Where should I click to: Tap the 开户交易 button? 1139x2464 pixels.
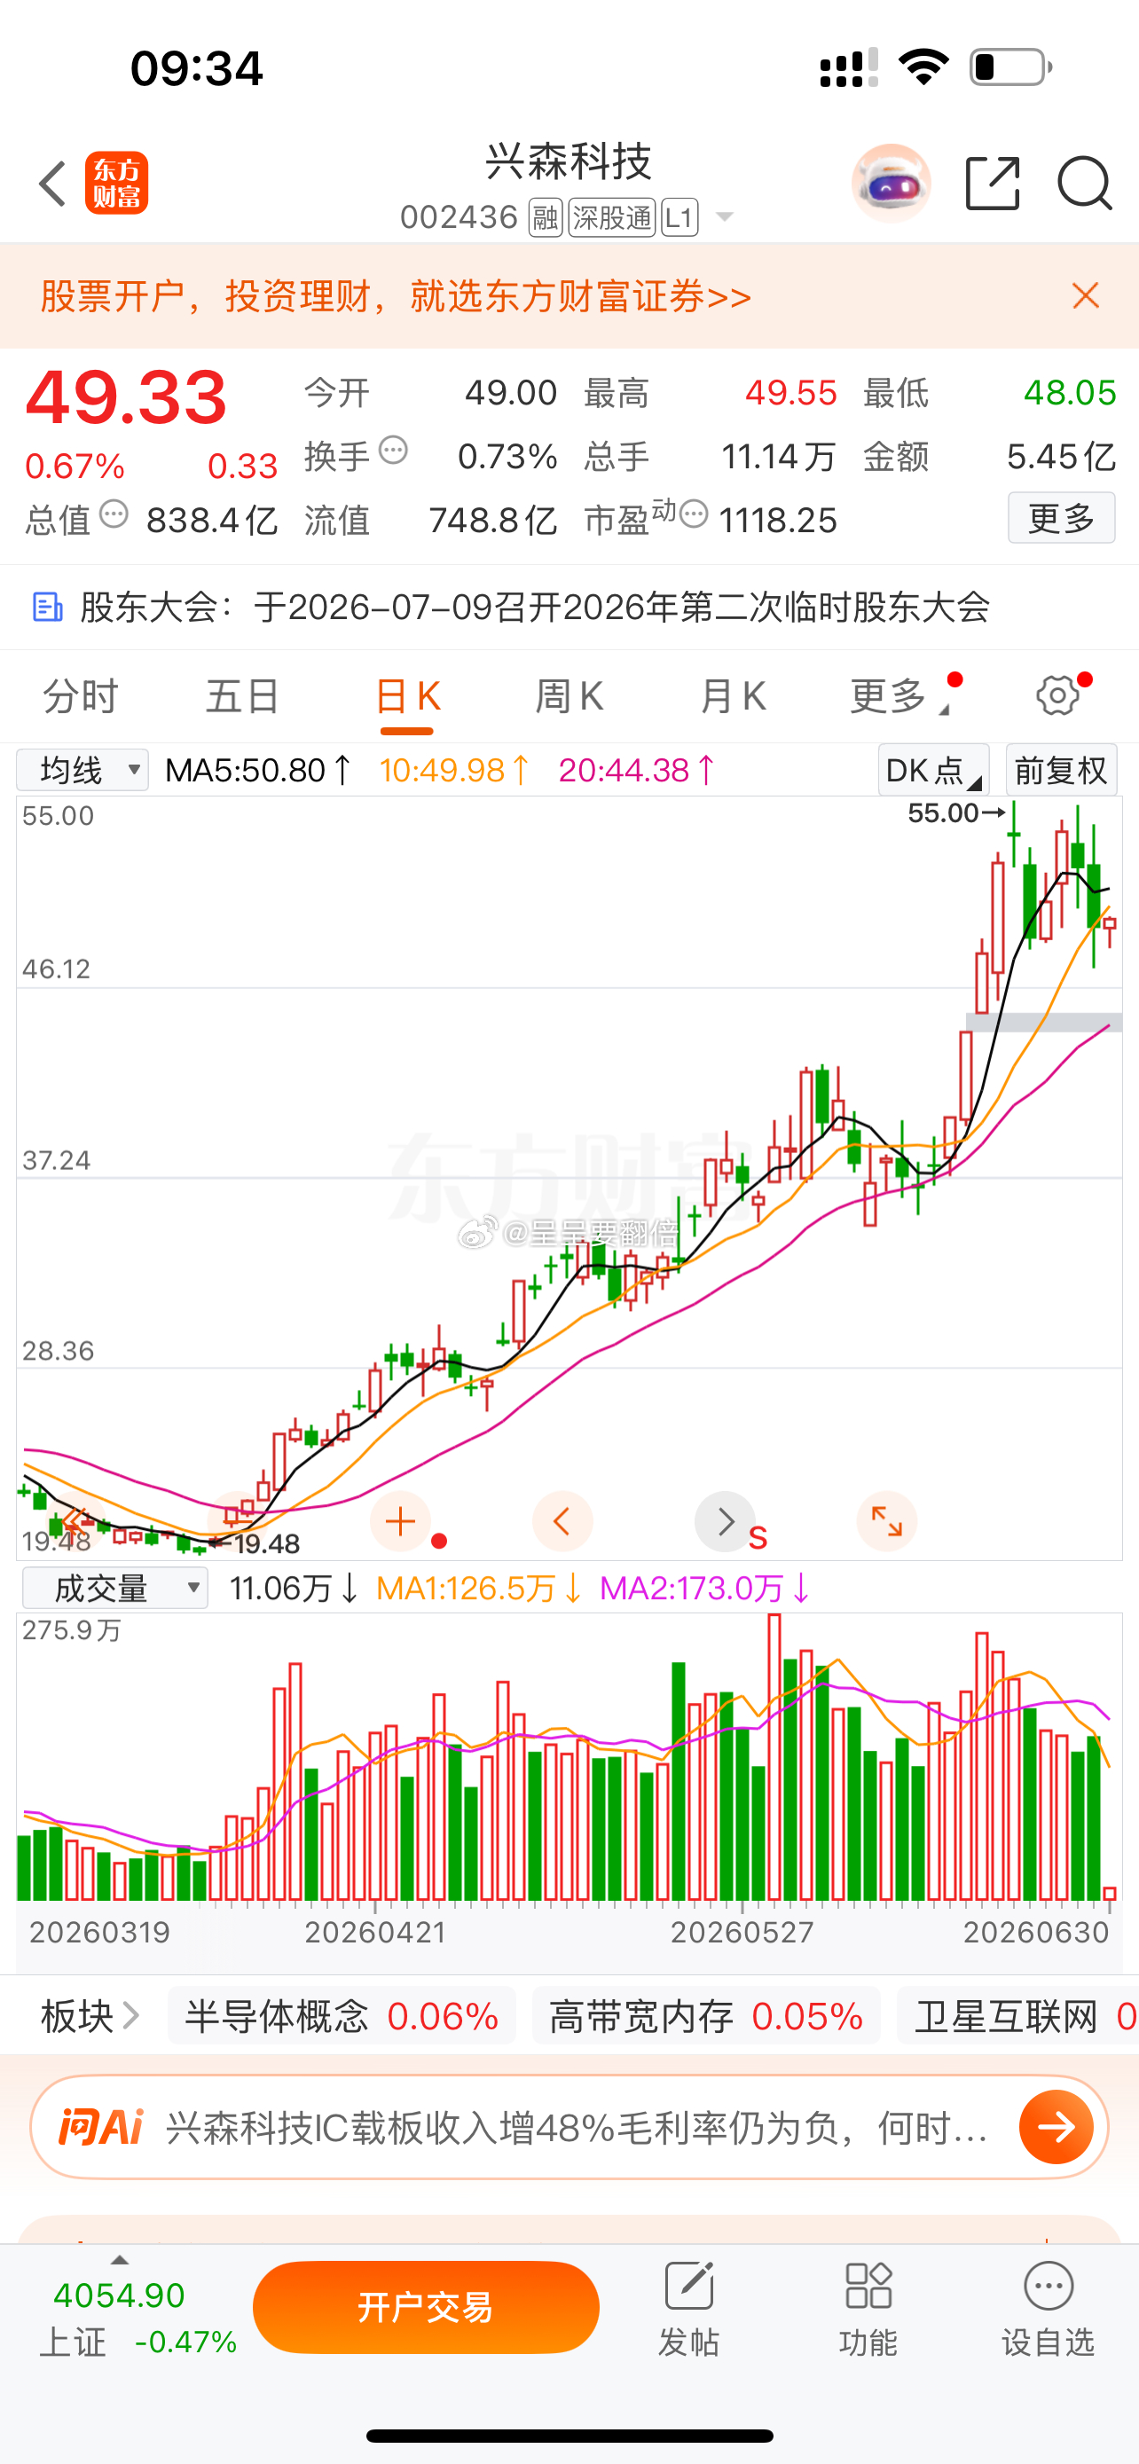click(426, 2307)
